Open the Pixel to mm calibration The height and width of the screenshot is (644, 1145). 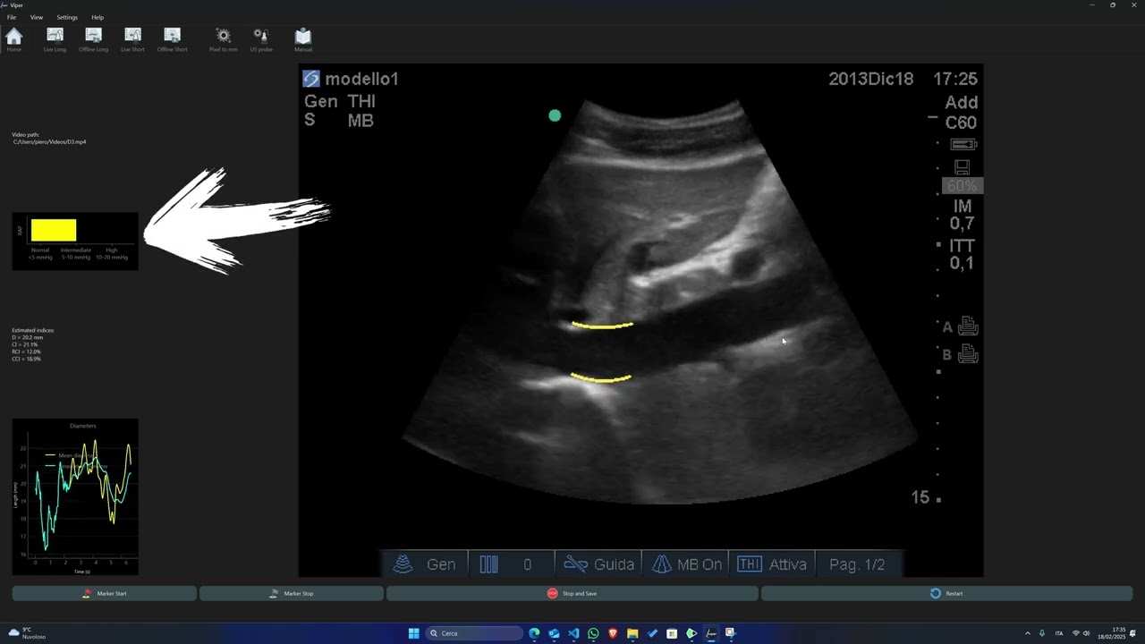223,39
